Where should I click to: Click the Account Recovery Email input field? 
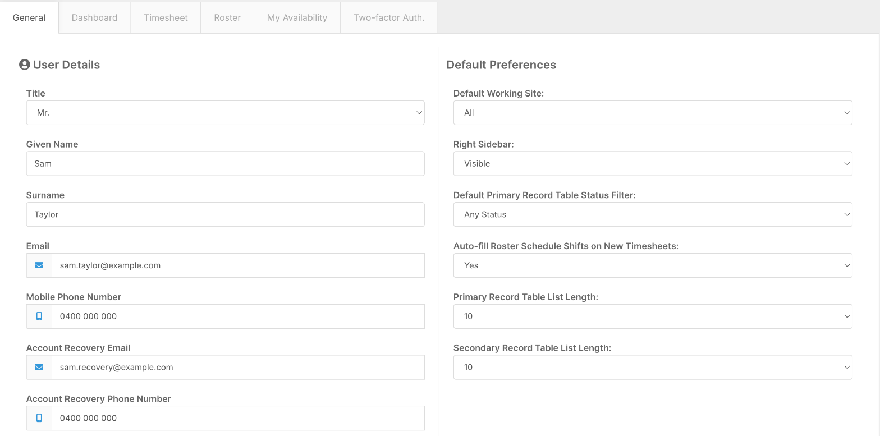(x=238, y=367)
